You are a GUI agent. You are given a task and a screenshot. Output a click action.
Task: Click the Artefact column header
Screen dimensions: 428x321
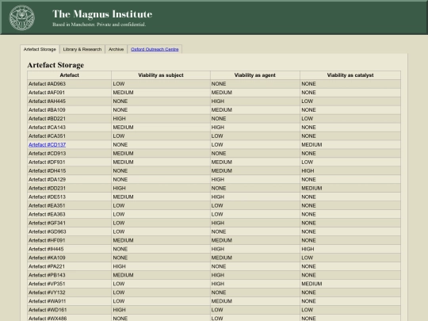(x=69, y=75)
